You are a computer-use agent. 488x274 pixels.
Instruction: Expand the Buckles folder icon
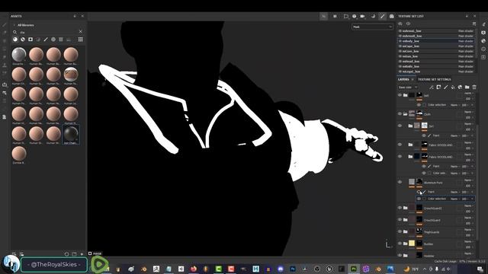(405, 244)
